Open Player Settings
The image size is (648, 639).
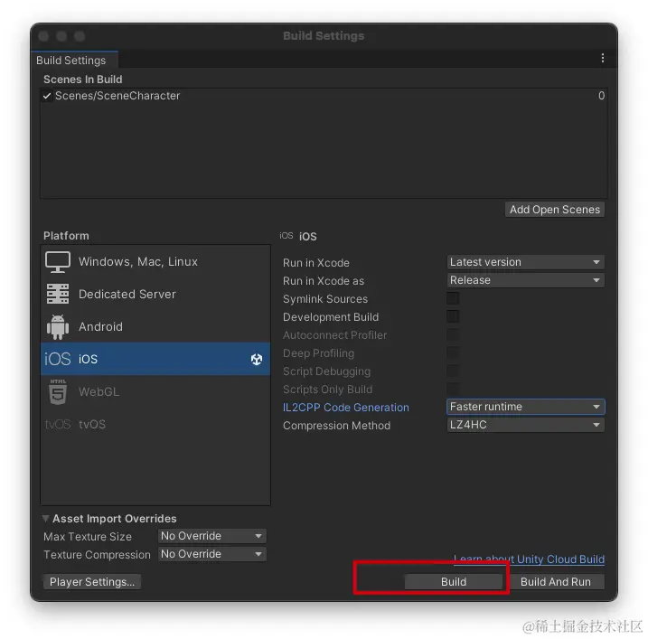coord(92,582)
